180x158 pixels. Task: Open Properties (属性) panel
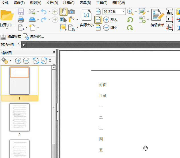point(33,37)
